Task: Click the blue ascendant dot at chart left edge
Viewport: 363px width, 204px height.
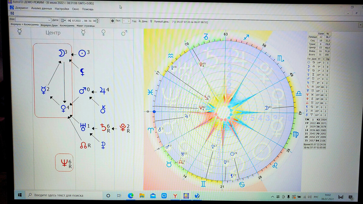Action: click(154, 112)
